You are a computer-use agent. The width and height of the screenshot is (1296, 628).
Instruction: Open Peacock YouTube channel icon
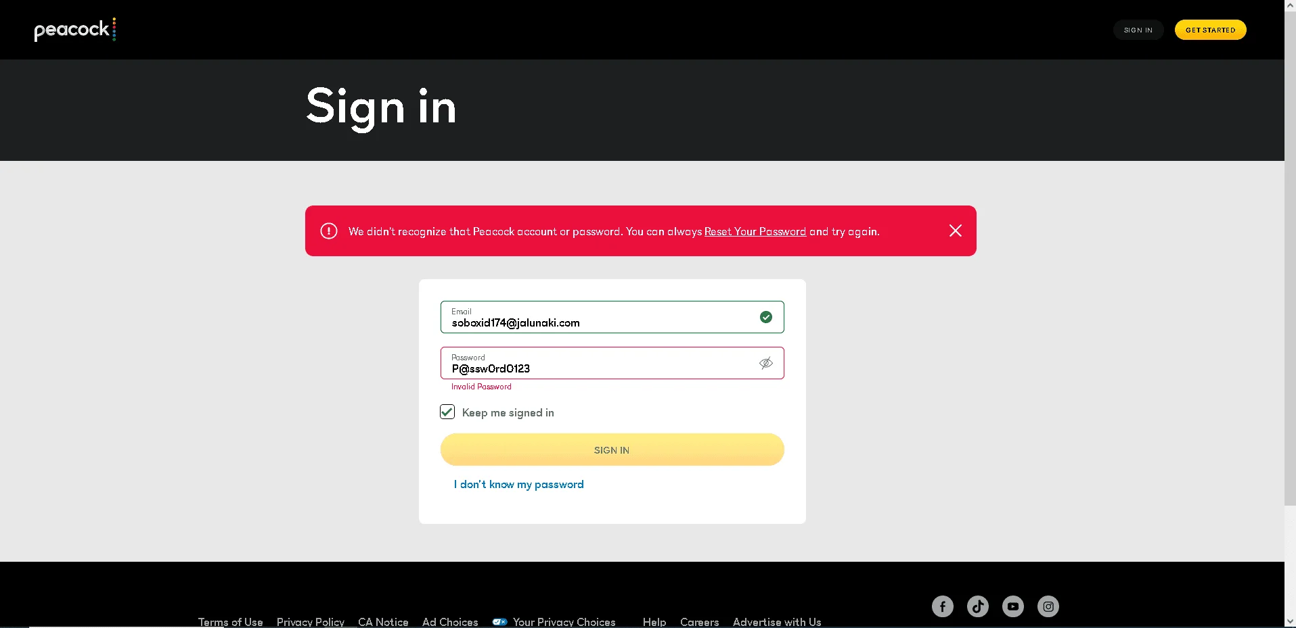pos(1013,606)
